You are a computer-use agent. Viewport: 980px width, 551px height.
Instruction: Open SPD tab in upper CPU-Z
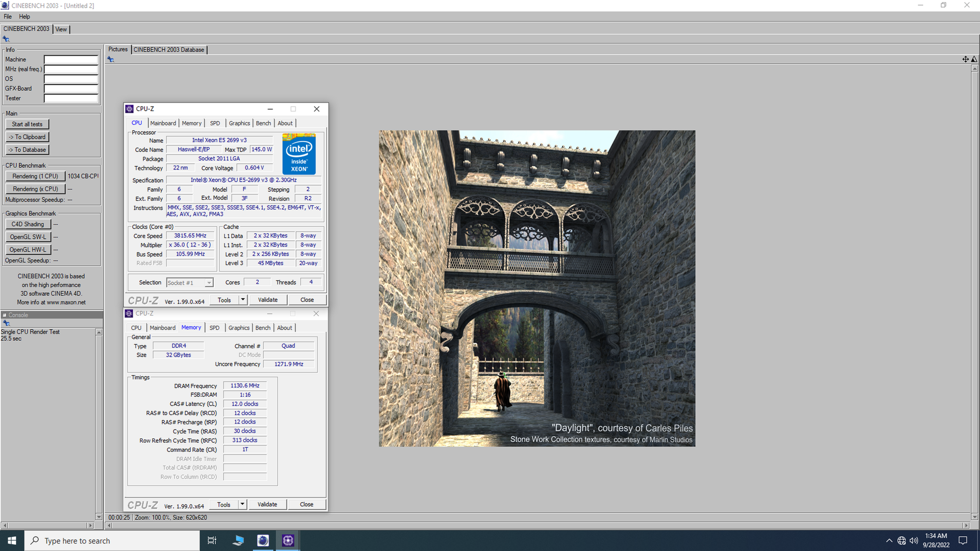click(x=215, y=123)
